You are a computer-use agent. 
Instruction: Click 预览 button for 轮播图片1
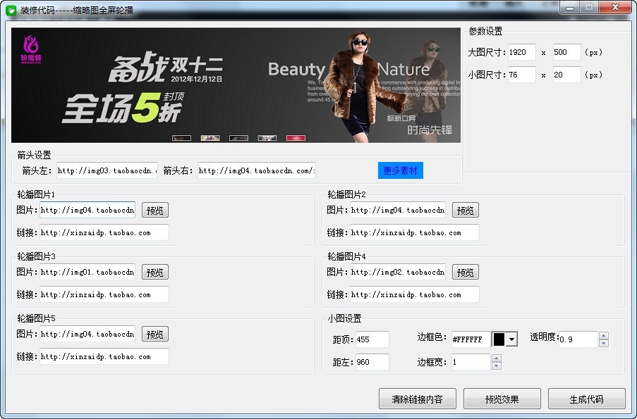[x=154, y=210]
